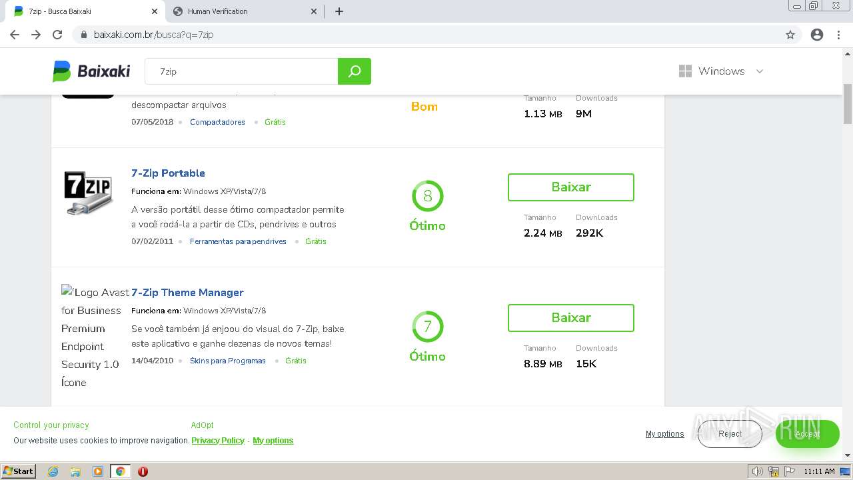The width and height of the screenshot is (853, 480).
Task: Click the rating 8 circle badge
Action: pyautogui.click(x=428, y=196)
